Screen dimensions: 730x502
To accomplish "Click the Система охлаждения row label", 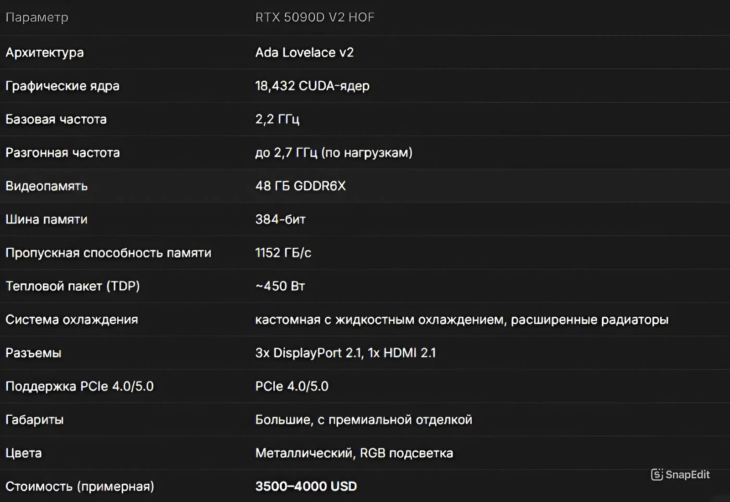I will (72, 319).
